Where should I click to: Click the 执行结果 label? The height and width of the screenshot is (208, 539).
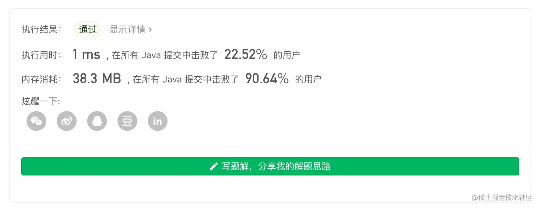coord(41,29)
